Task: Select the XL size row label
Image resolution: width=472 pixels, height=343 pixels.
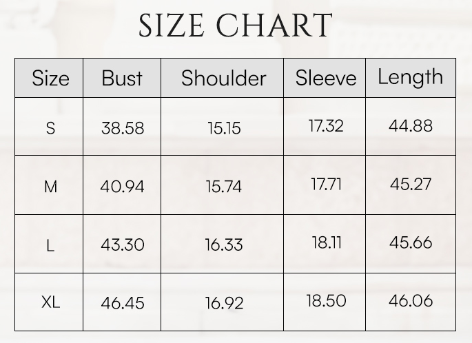Action: [50, 302]
